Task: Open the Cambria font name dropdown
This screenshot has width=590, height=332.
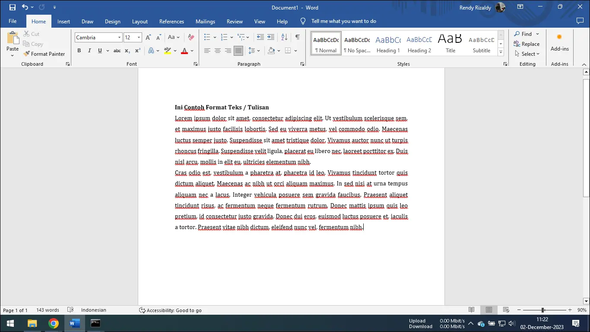Action: coord(119,38)
